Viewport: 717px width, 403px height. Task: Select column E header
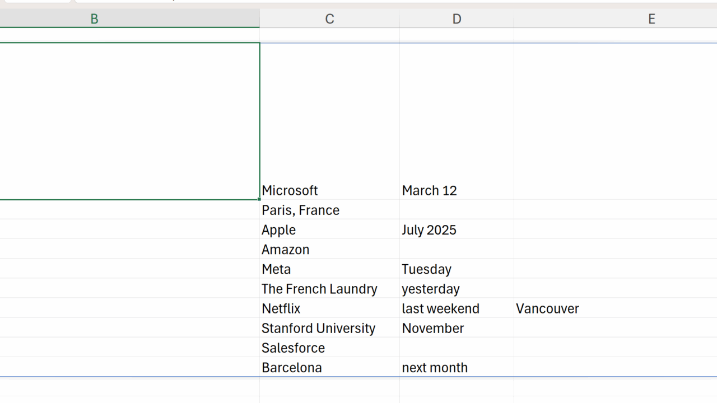point(651,19)
